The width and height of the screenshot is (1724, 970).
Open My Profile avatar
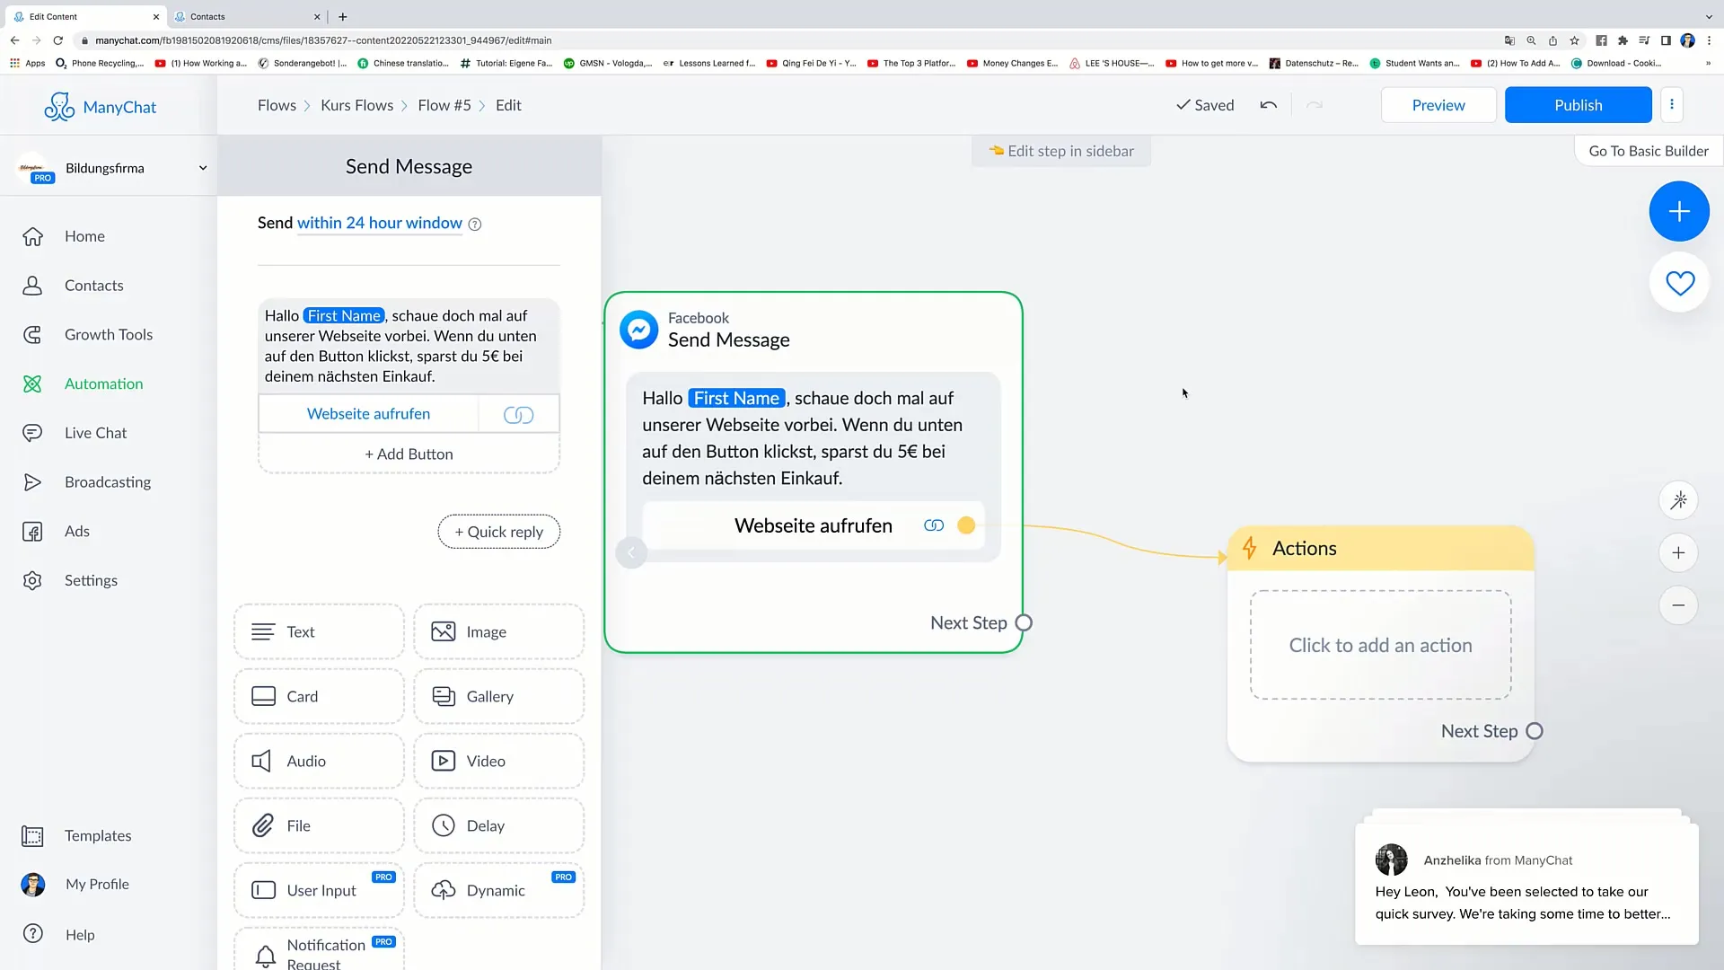[x=33, y=885]
